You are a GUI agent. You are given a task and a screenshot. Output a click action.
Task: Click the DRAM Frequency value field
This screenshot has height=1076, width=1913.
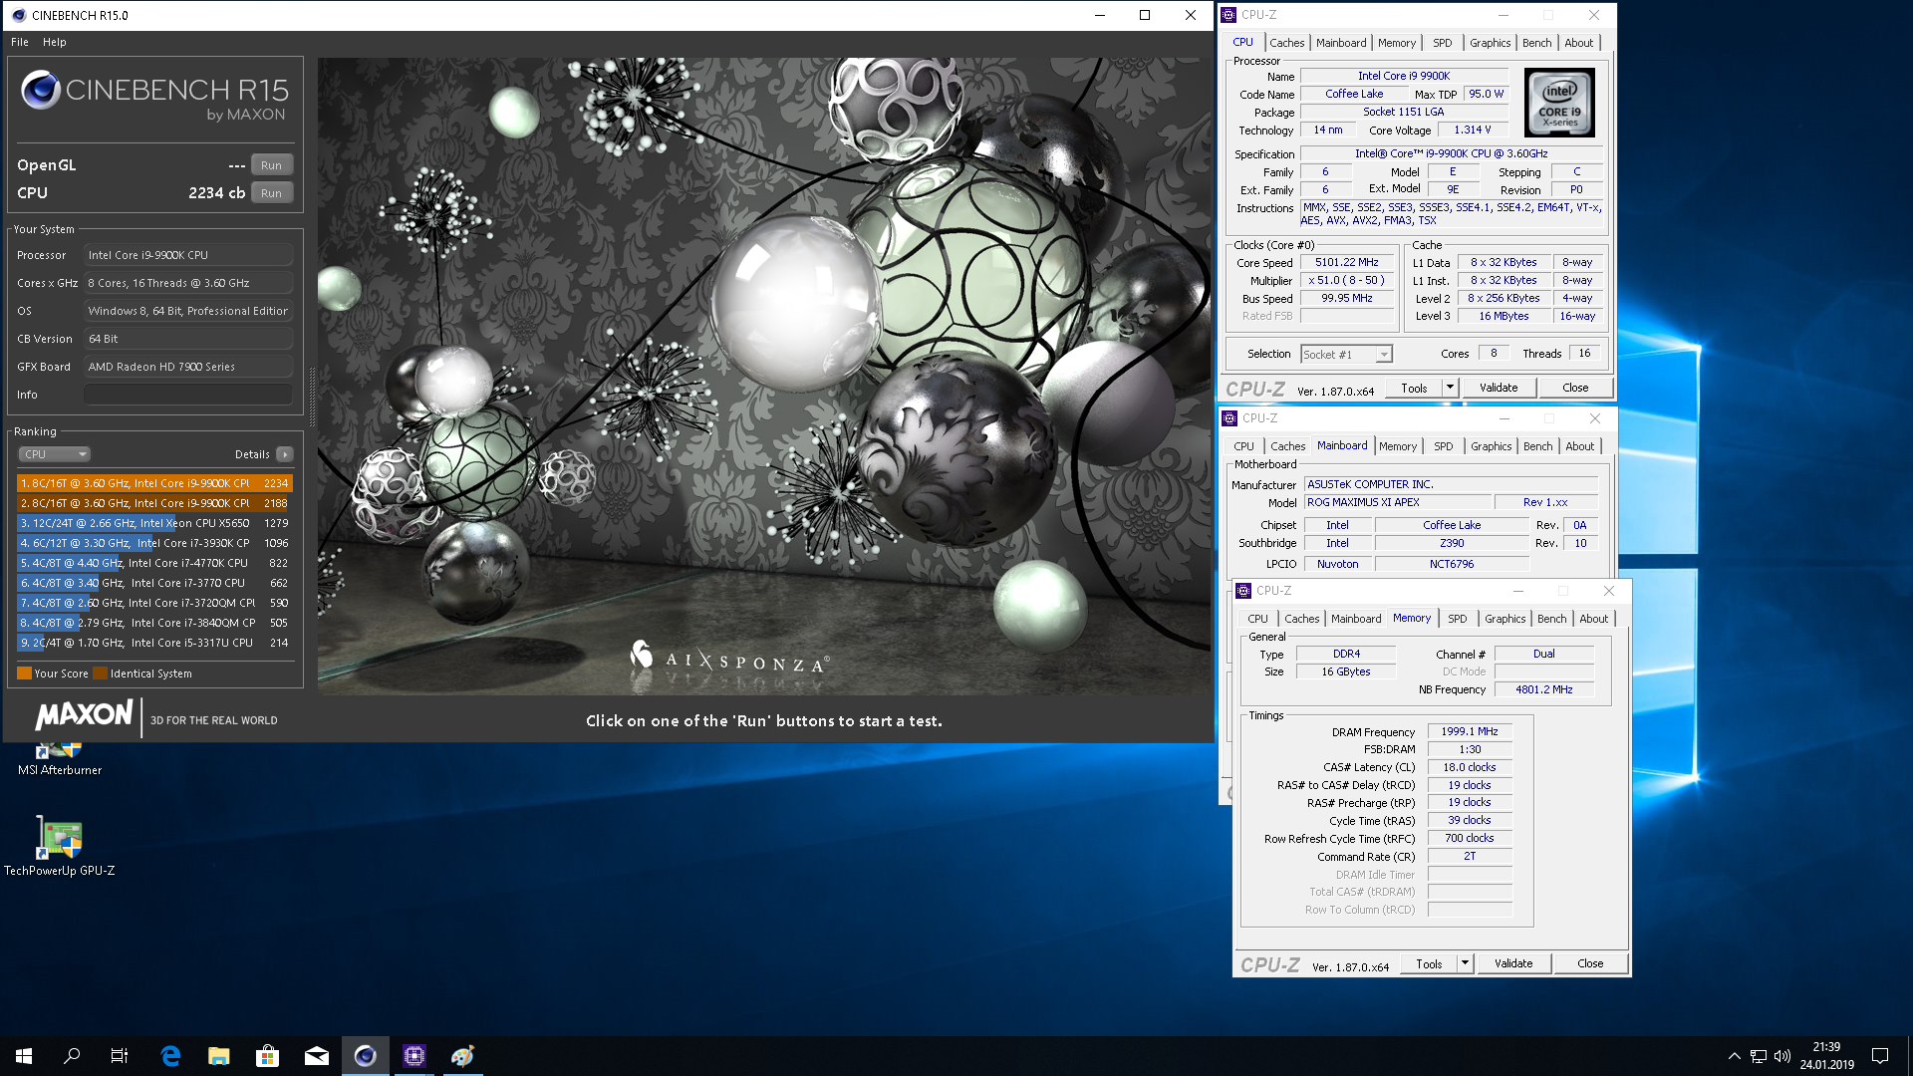coord(1470,731)
